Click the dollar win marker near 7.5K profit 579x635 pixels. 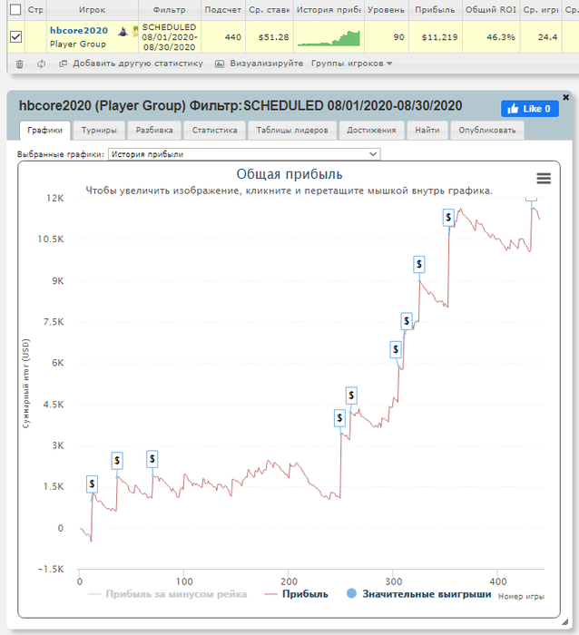pos(407,321)
